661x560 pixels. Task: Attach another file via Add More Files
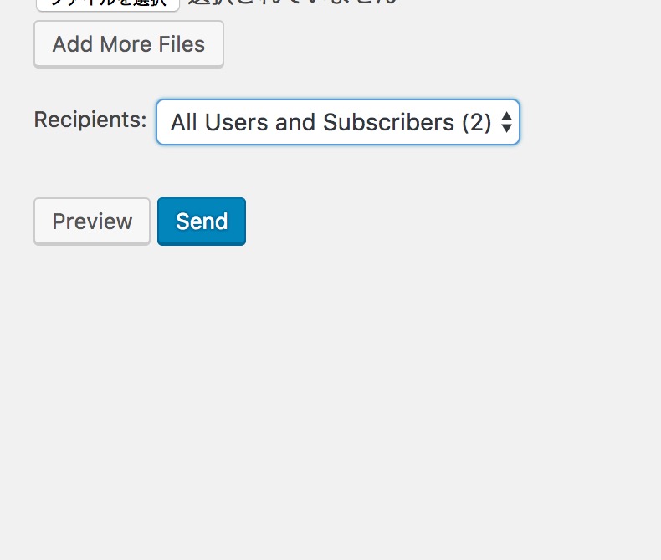[129, 44]
